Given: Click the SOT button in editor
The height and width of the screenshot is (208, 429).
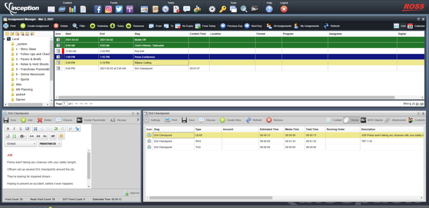Looking at the screenshot, I should pos(53,136).
